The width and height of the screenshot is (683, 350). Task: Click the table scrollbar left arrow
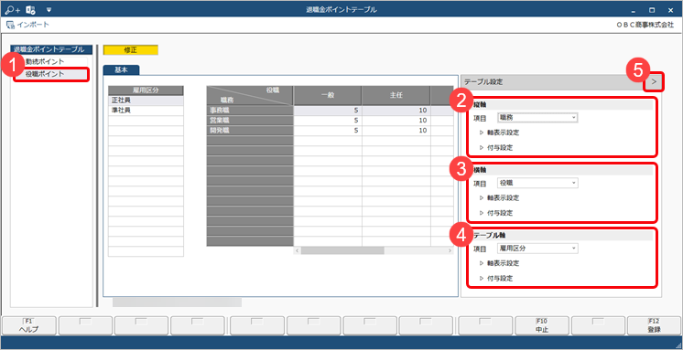[x=297, y=251]
